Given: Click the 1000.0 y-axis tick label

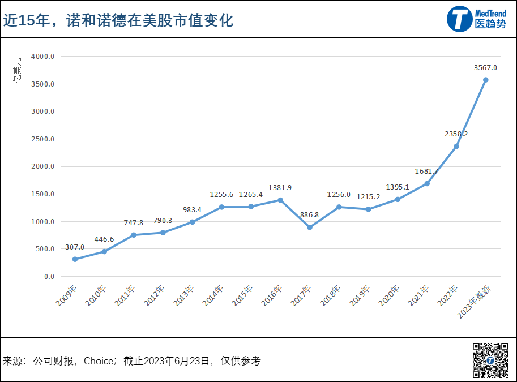Looking at the screenshot, I should (x=43, y=222).
